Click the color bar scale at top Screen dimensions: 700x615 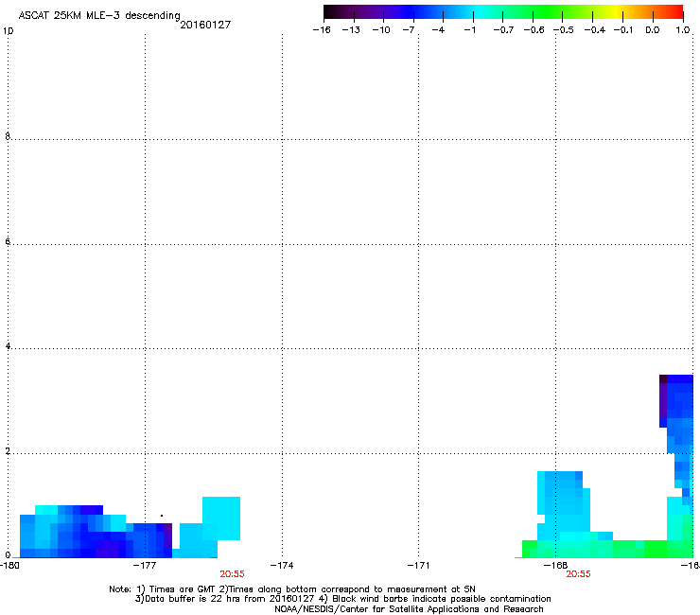tap(503, 12)
